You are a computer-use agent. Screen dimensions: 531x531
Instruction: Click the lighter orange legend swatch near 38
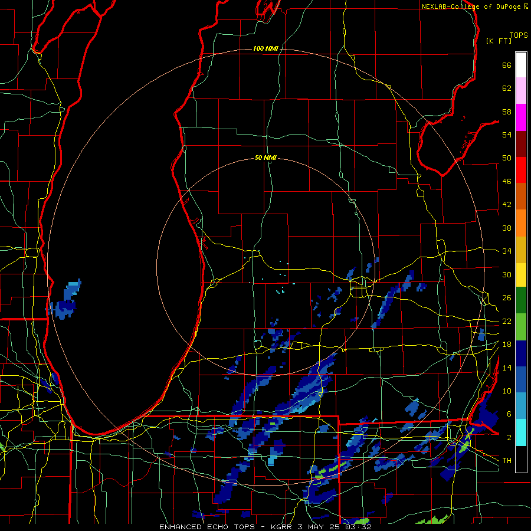[x=521, y=223]
